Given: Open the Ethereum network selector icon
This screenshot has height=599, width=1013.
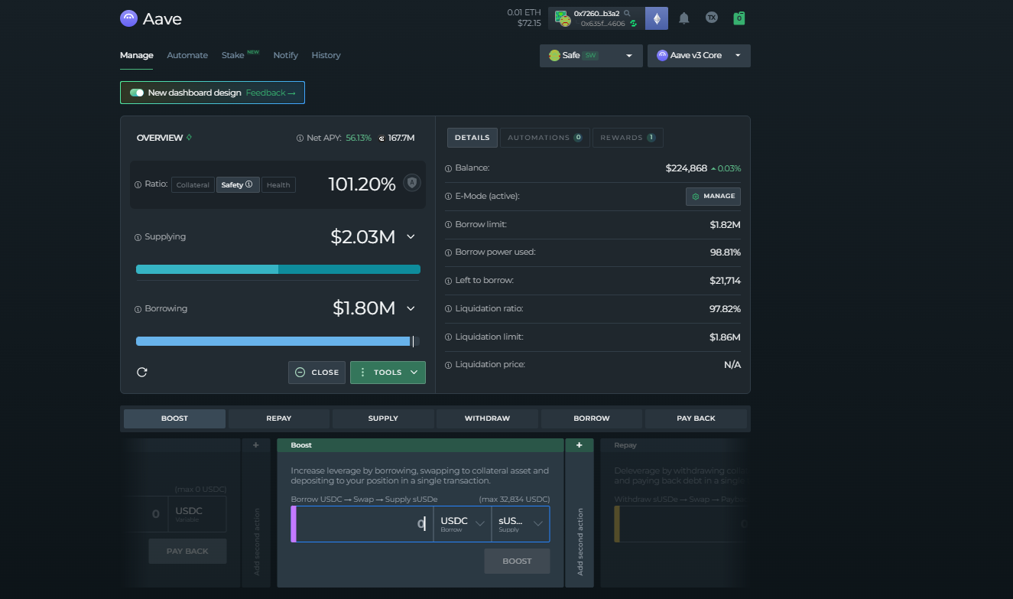Looking at the screenshot, I should tap(657, 18).
